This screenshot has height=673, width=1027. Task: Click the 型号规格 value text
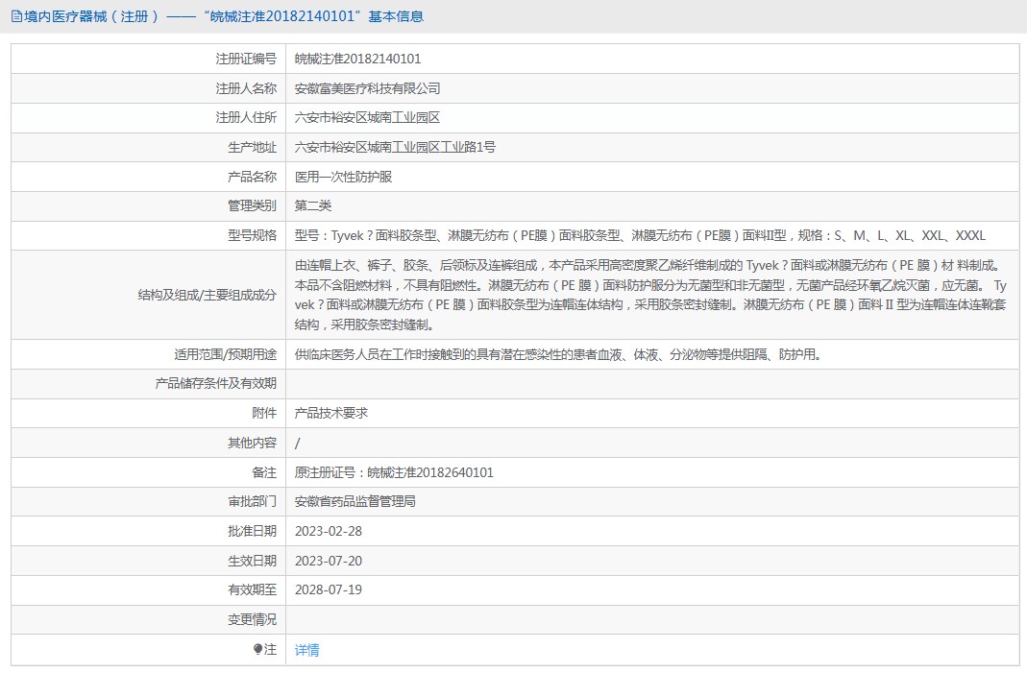pyautogui.click(x=640, y=235)
